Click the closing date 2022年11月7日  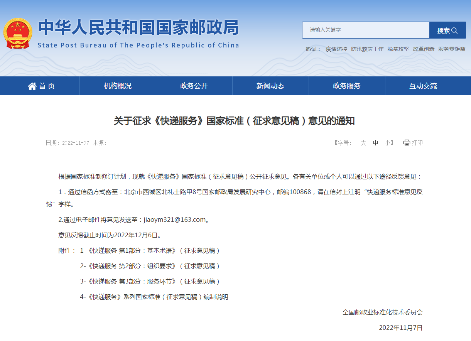tap(401, 328)
